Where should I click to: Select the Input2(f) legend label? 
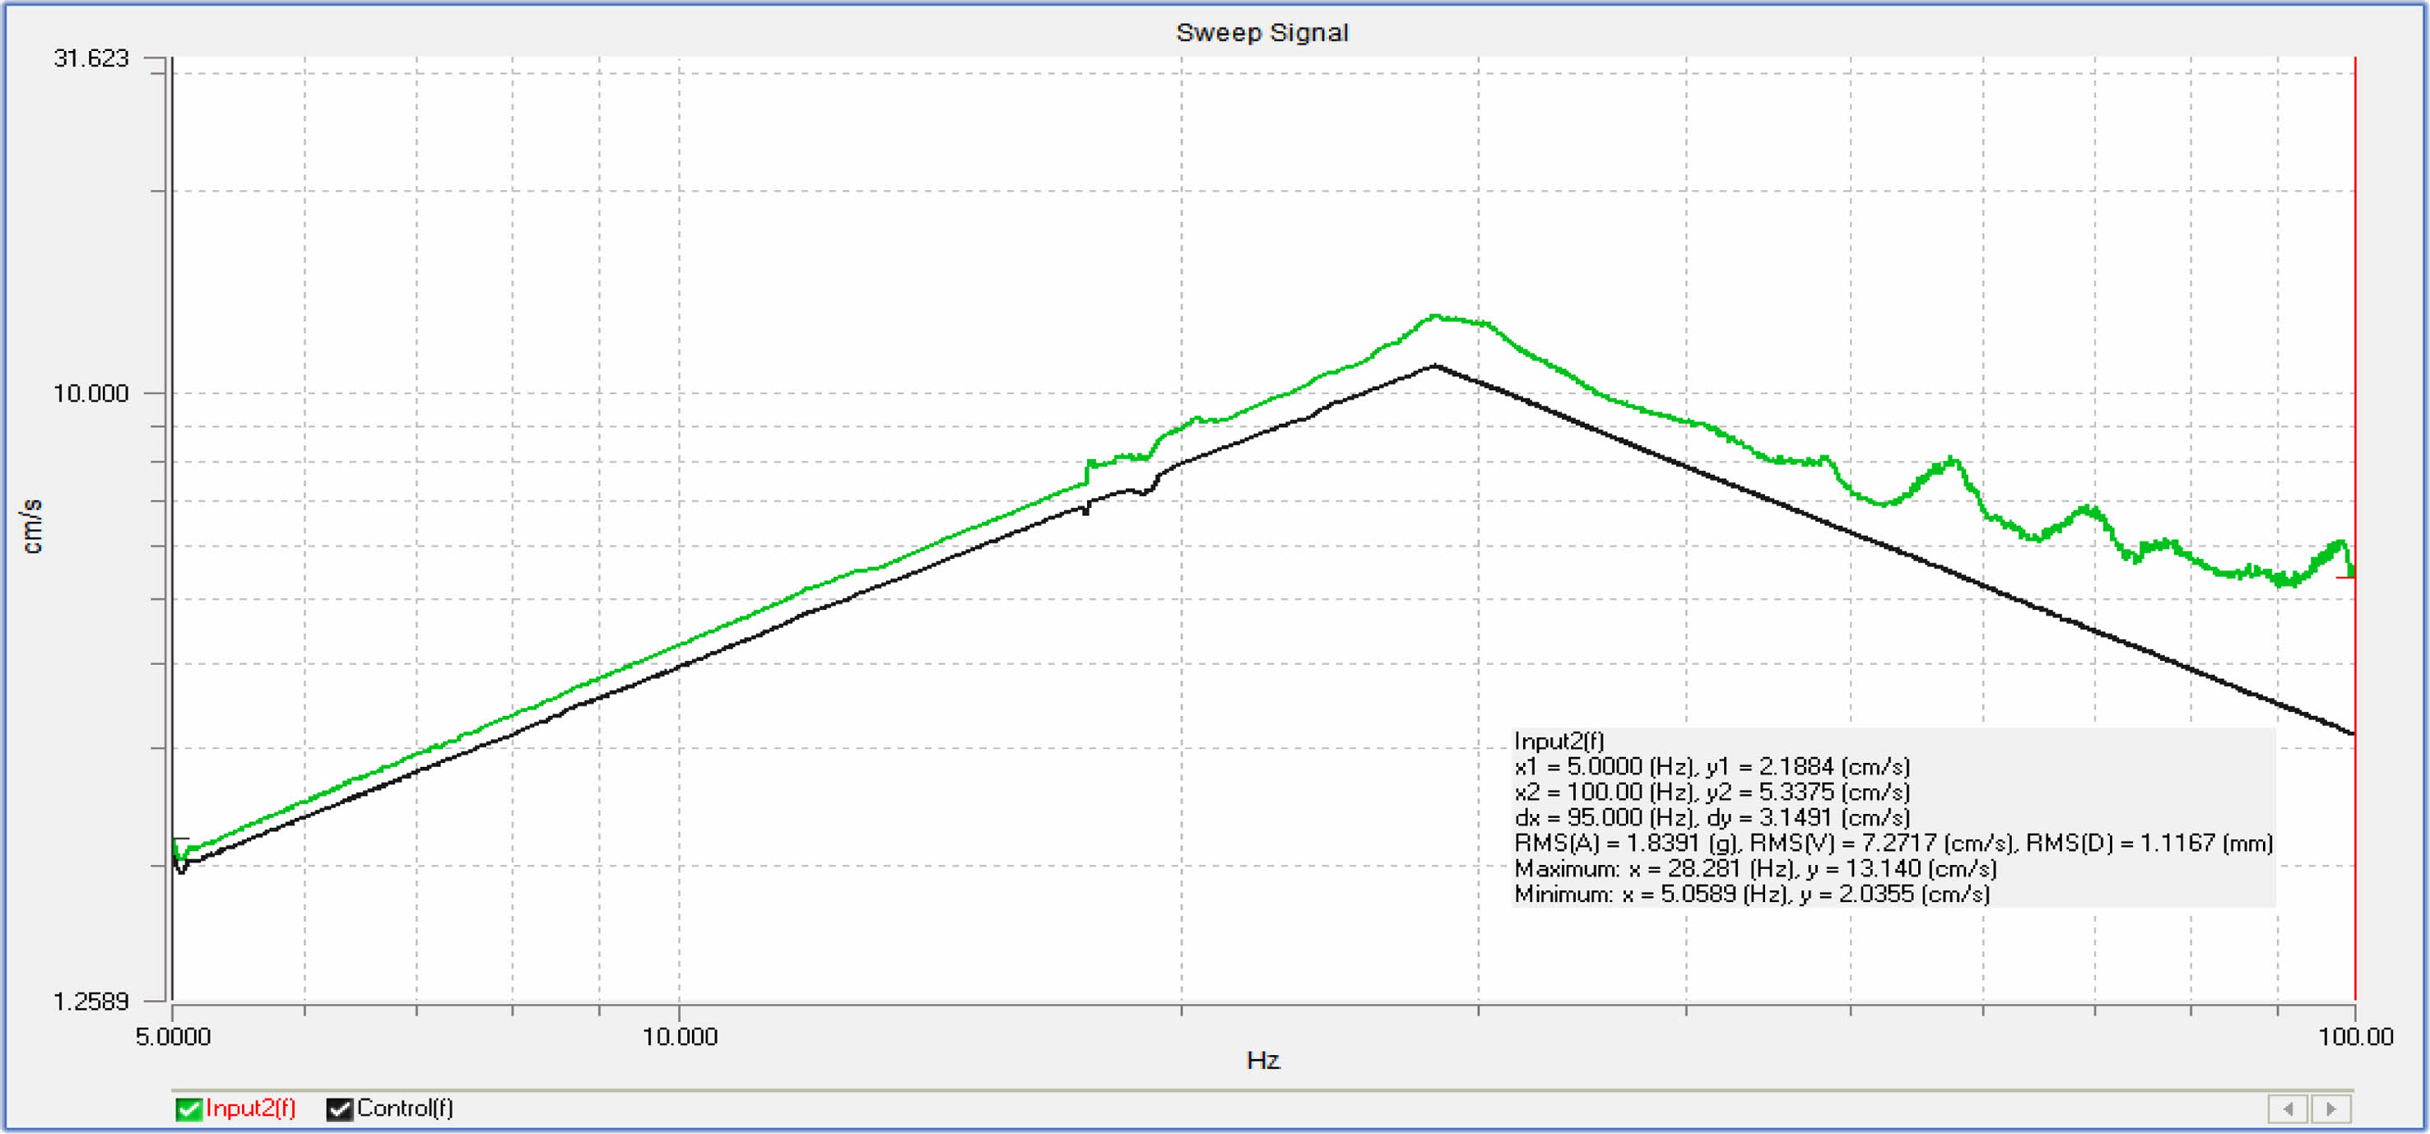(x=251, y=1108)
